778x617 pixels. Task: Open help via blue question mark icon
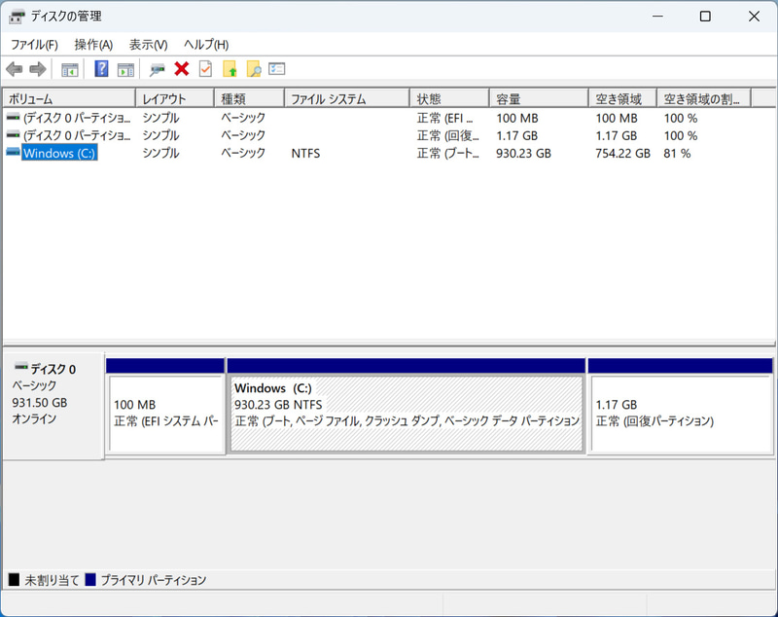101,69
